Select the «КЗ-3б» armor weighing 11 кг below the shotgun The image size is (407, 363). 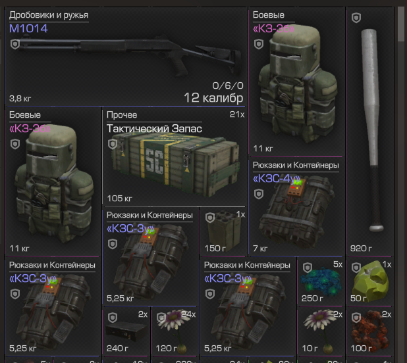[53, 182]
